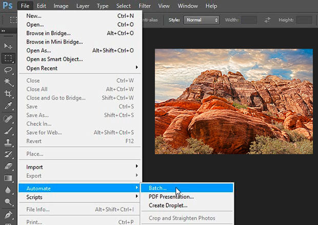Select the Clone Stamp tool

8,142
